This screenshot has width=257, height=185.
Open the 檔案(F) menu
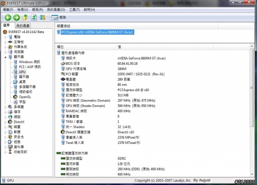[x=8, y=10]
